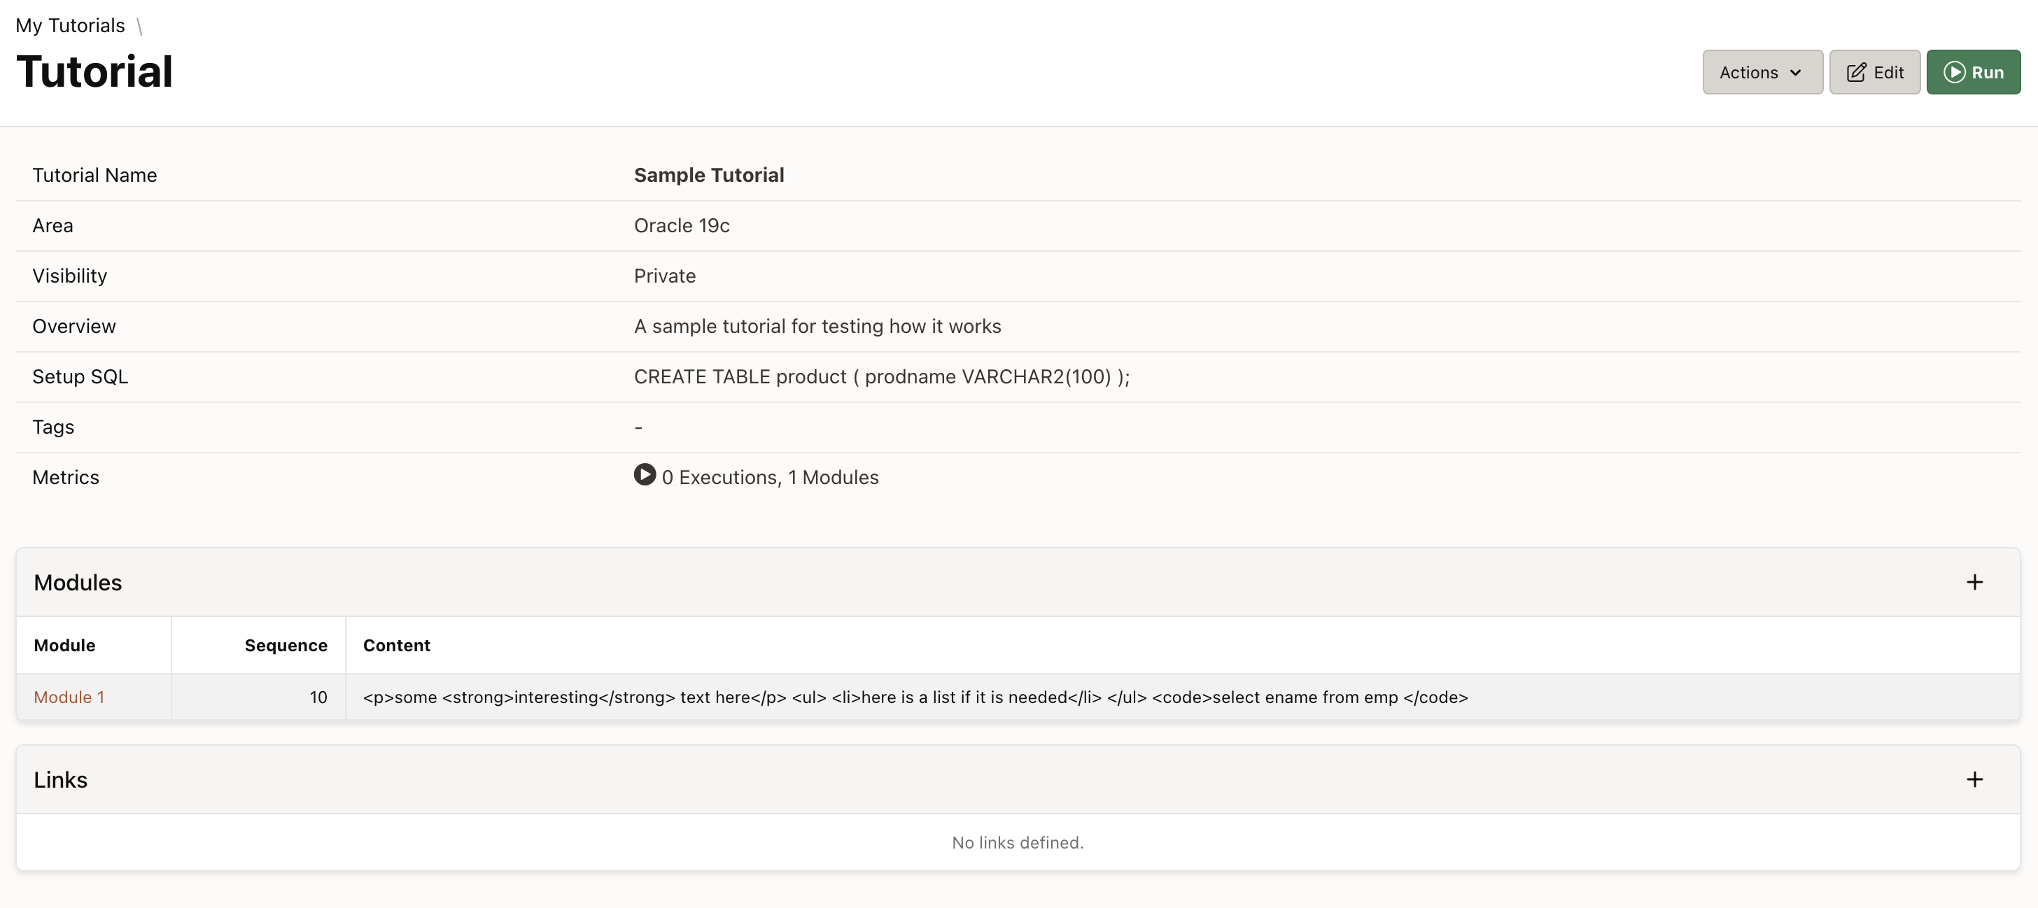Click the Modules section heading
The height and width of the screenshot is (908, 2038).
pyautogui.click(x=78, y=583)
